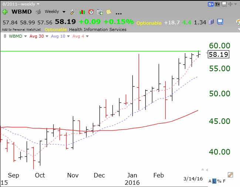The image size is (240, 187).
Task: Click the Dec month label on time axis
Action: point(99,175)
